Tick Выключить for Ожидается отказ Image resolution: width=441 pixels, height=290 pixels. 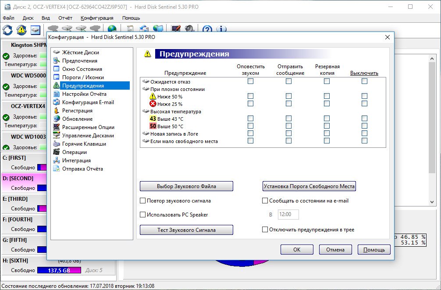click(x=364, y=81)
